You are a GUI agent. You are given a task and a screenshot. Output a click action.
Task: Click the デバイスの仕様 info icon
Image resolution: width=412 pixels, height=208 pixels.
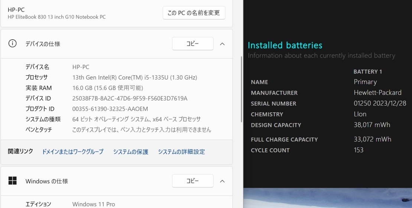point(13,44)
